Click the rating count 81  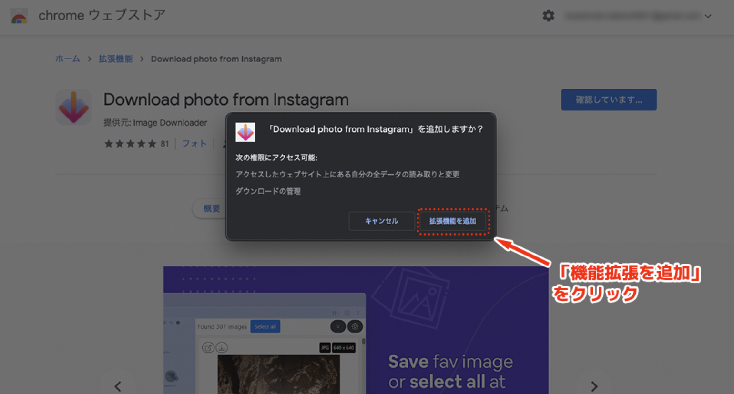coord(164,144)
